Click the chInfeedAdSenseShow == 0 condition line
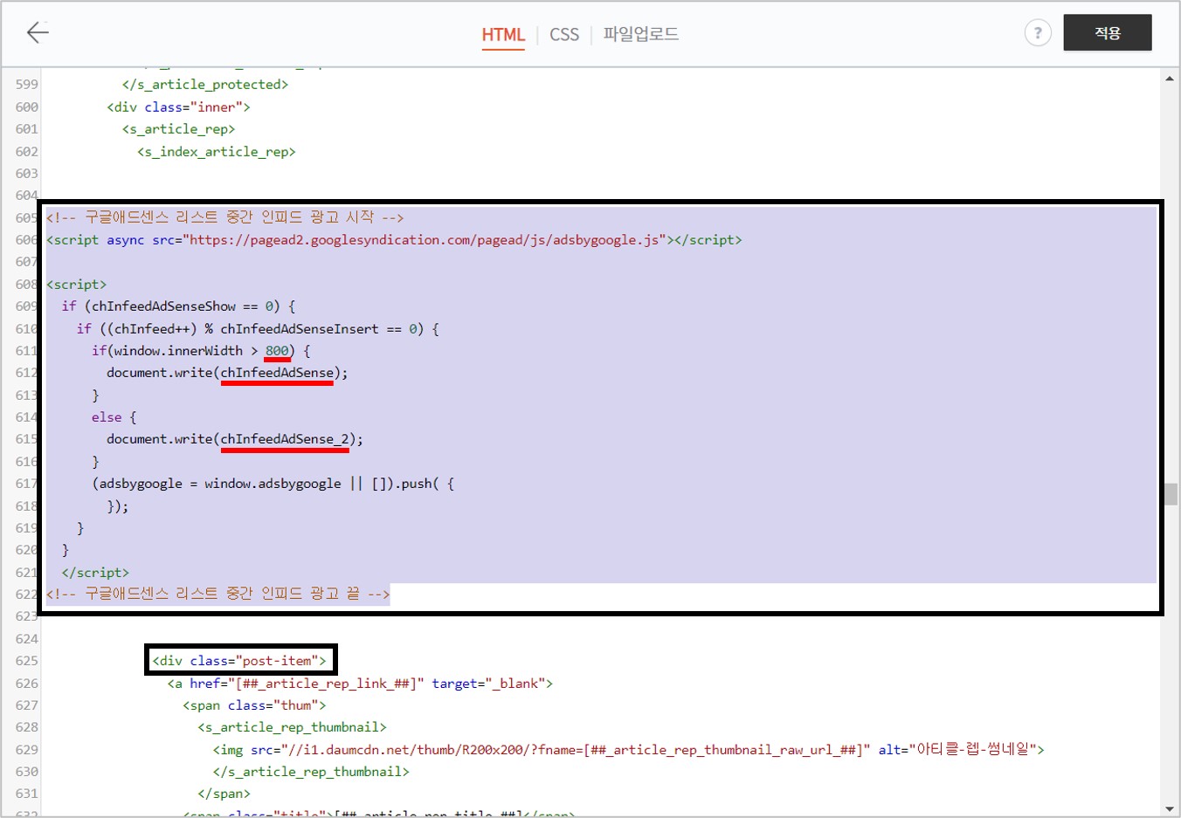This screenshot has width=1181, height=818. tap(178, 306)
